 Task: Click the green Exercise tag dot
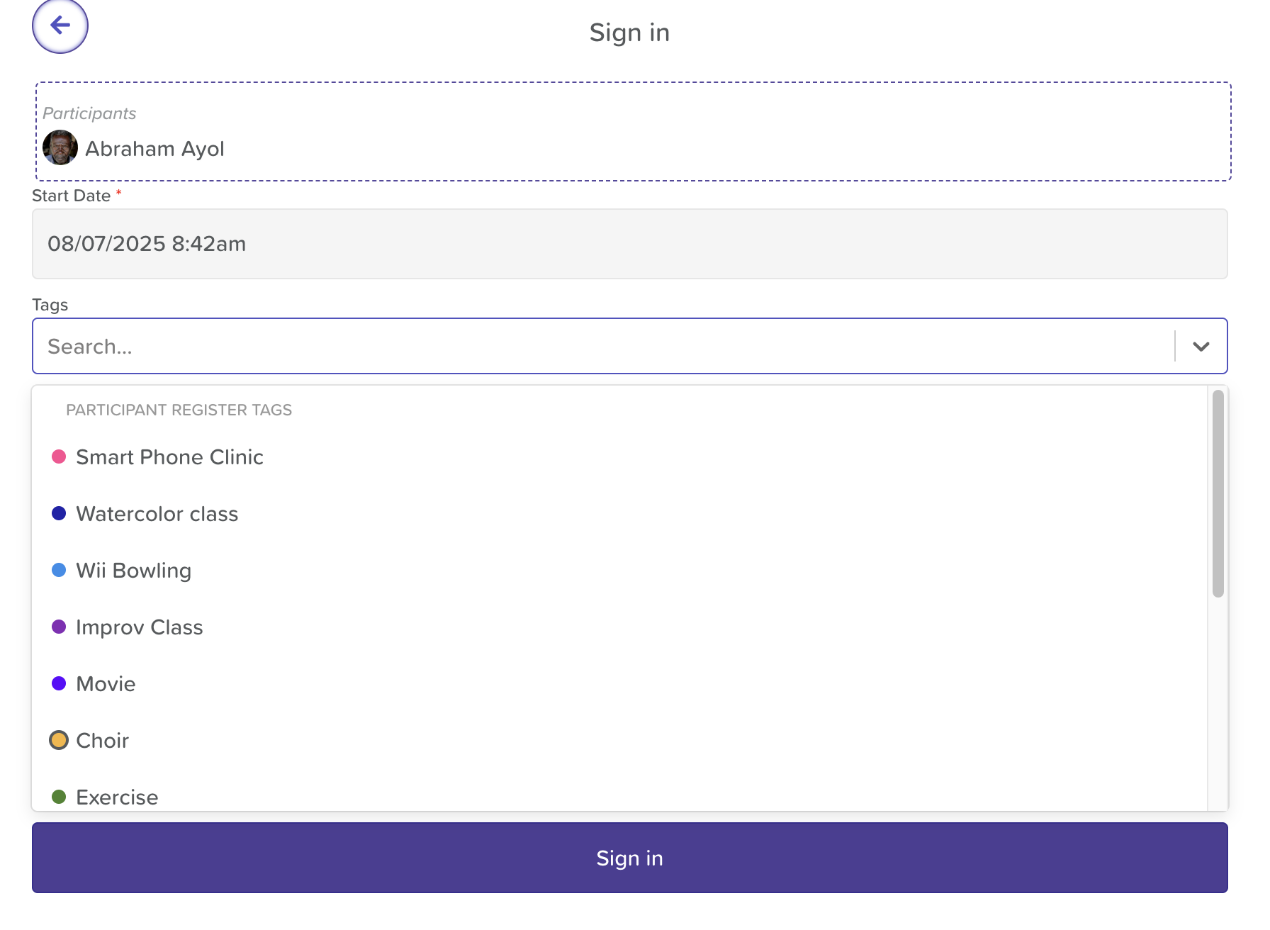click(x=59, y=797)
